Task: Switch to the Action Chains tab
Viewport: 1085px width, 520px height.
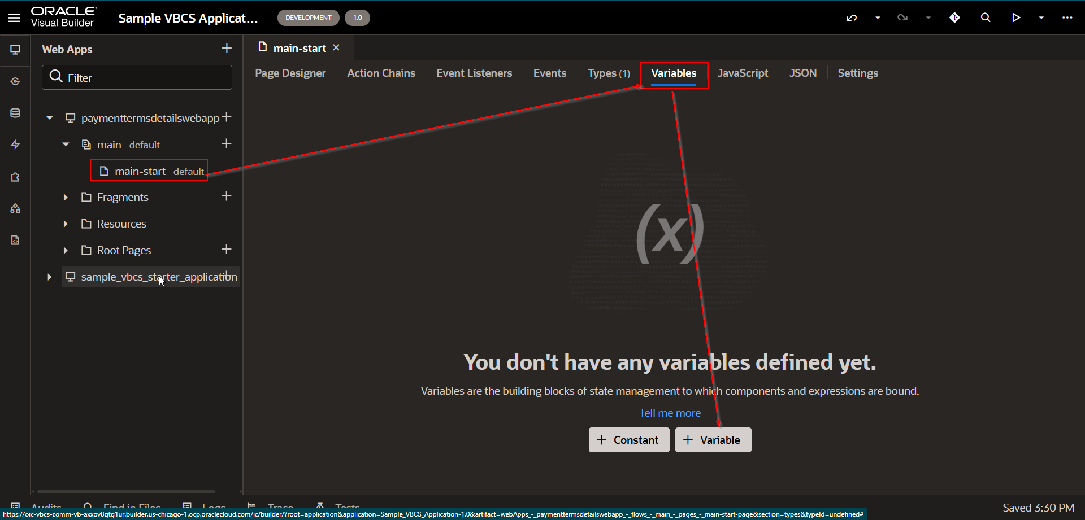Action: 381,73
